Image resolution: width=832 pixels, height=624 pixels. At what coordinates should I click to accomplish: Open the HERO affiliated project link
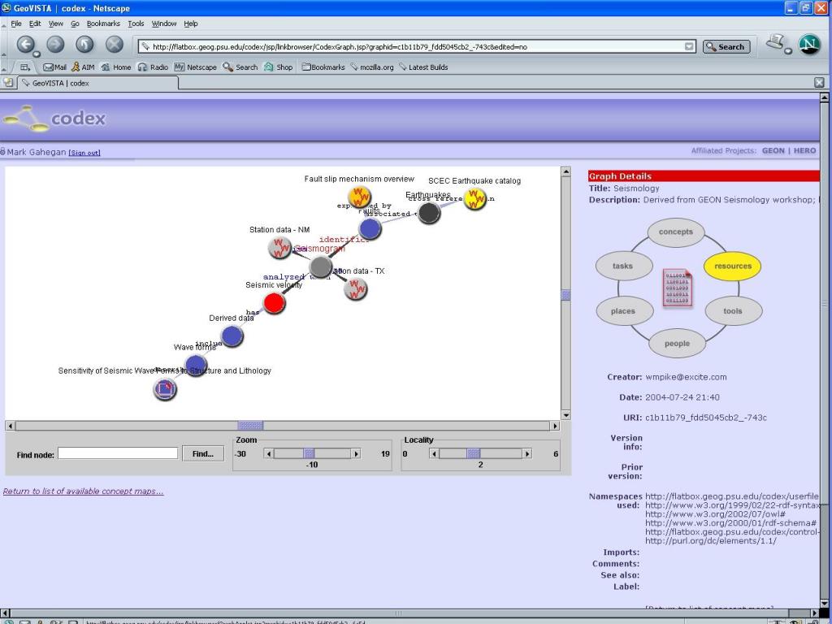pyautogui.click(x=805, y=150)
